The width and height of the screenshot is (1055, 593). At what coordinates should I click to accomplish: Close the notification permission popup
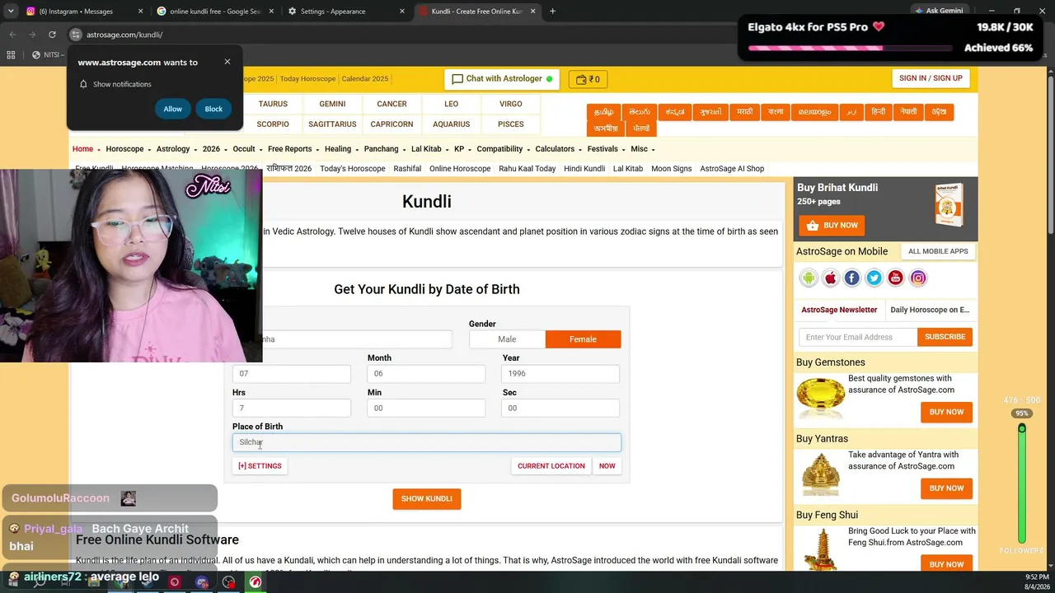[227, 62]
